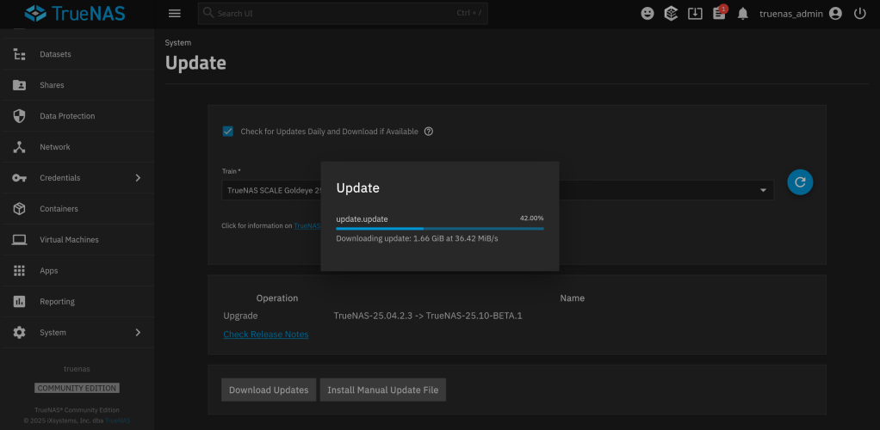The width and height of the screenshot is (880, 430).
Task: Go to Datasets in the sidebar
Action: [x=55, y=54]
